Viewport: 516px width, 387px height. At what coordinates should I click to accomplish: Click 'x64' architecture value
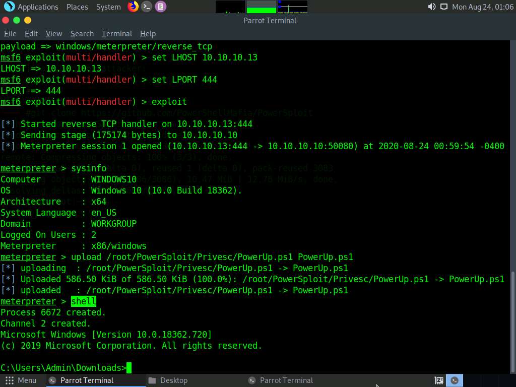pyautogui.click(x=98, y=202)
